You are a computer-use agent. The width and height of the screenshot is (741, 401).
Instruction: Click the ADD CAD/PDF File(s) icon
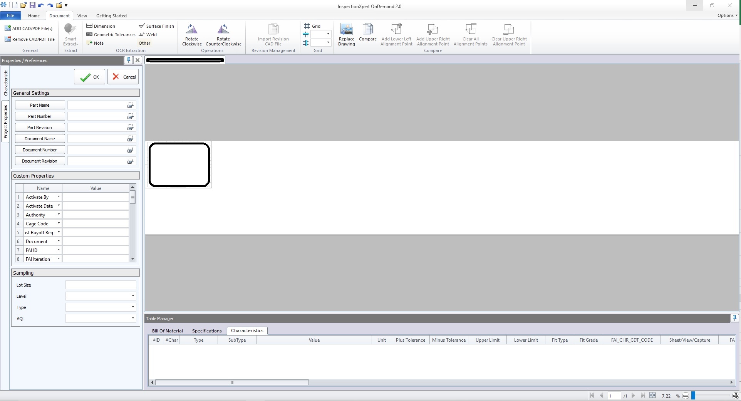[x=28, y=28]
